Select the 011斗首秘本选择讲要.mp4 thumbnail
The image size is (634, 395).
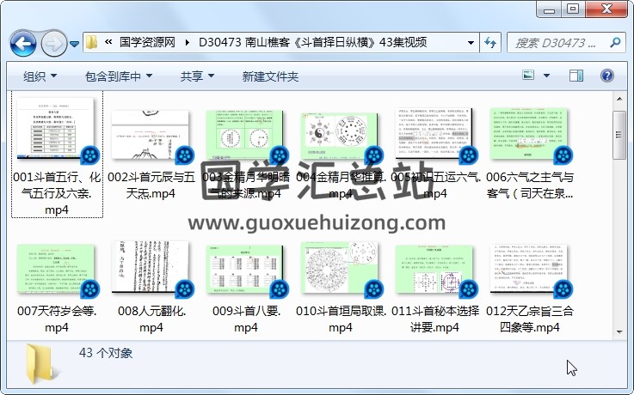click(434, 270)
